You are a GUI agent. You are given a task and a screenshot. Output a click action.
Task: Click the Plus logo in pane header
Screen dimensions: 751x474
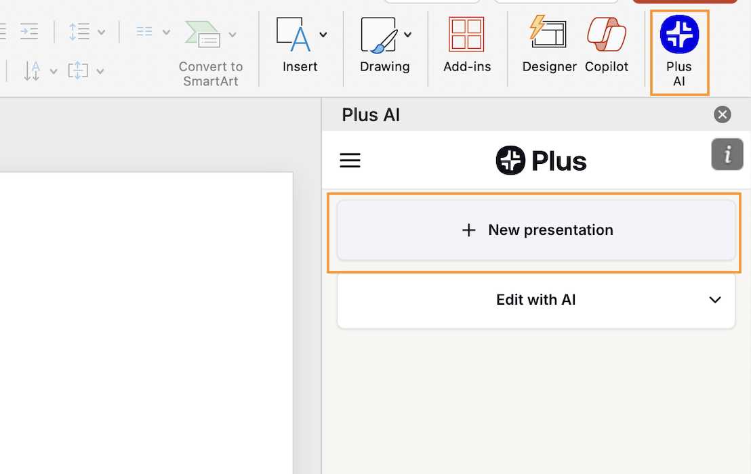point(541,160)
